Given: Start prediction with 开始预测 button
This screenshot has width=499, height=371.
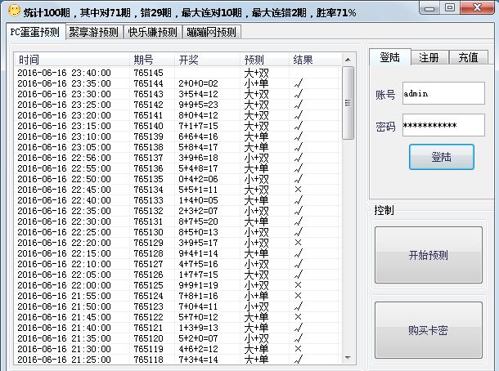Looking at the screenshot, I should 429,255.
